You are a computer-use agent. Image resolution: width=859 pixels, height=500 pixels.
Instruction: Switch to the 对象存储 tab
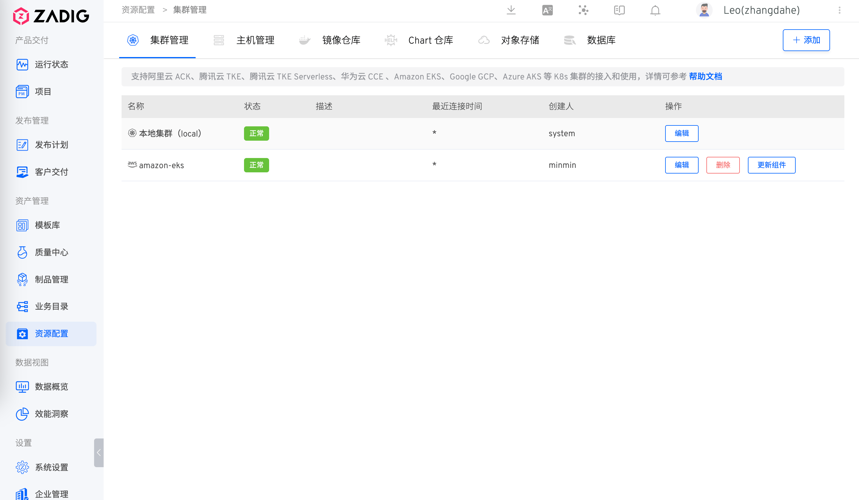(x=509, y=40)
